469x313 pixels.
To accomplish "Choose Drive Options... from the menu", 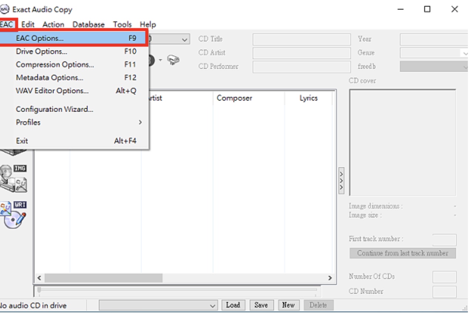I will point(74,51).
